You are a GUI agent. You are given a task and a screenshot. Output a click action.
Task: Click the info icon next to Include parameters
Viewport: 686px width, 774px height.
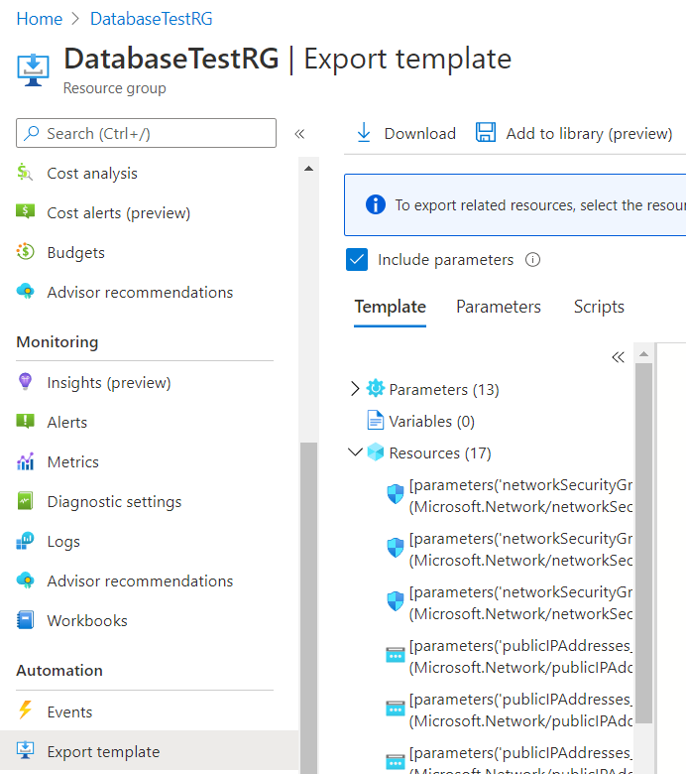coord(532,259)
